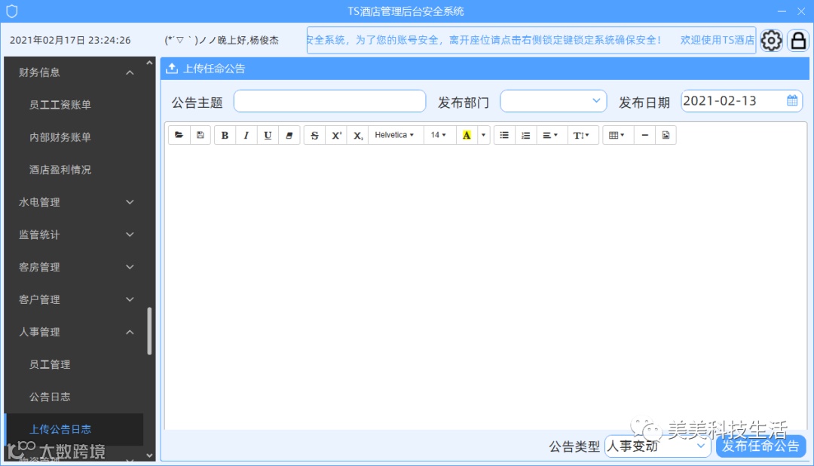The height and width of the screenshot is (466, 814).
Task: Insert an ordered numbered list
Action: [x=525, y=135]
